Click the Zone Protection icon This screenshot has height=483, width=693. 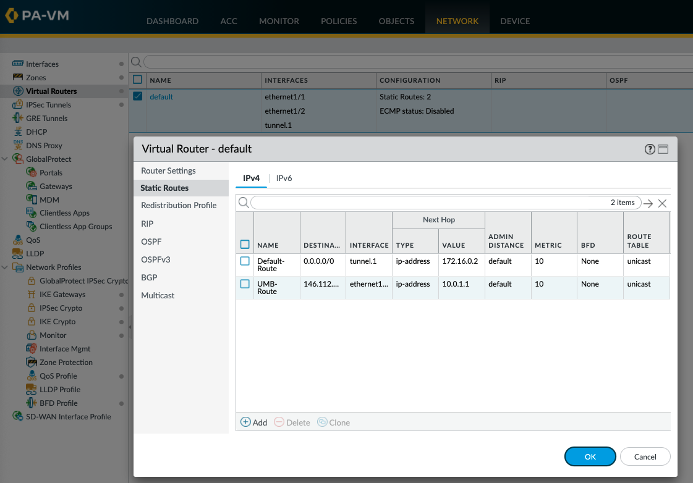(x=32, y=362)
